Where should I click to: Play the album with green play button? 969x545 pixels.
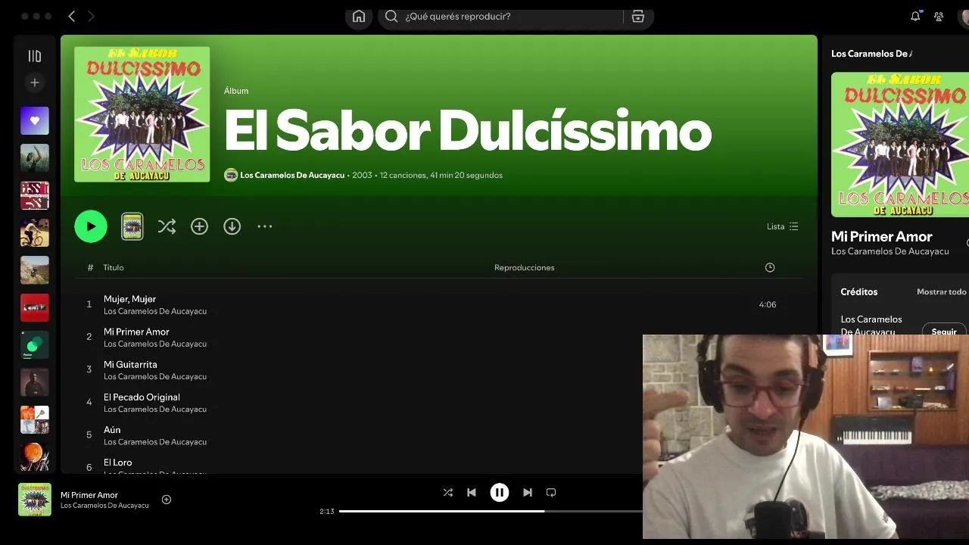(x=91, y=226)
